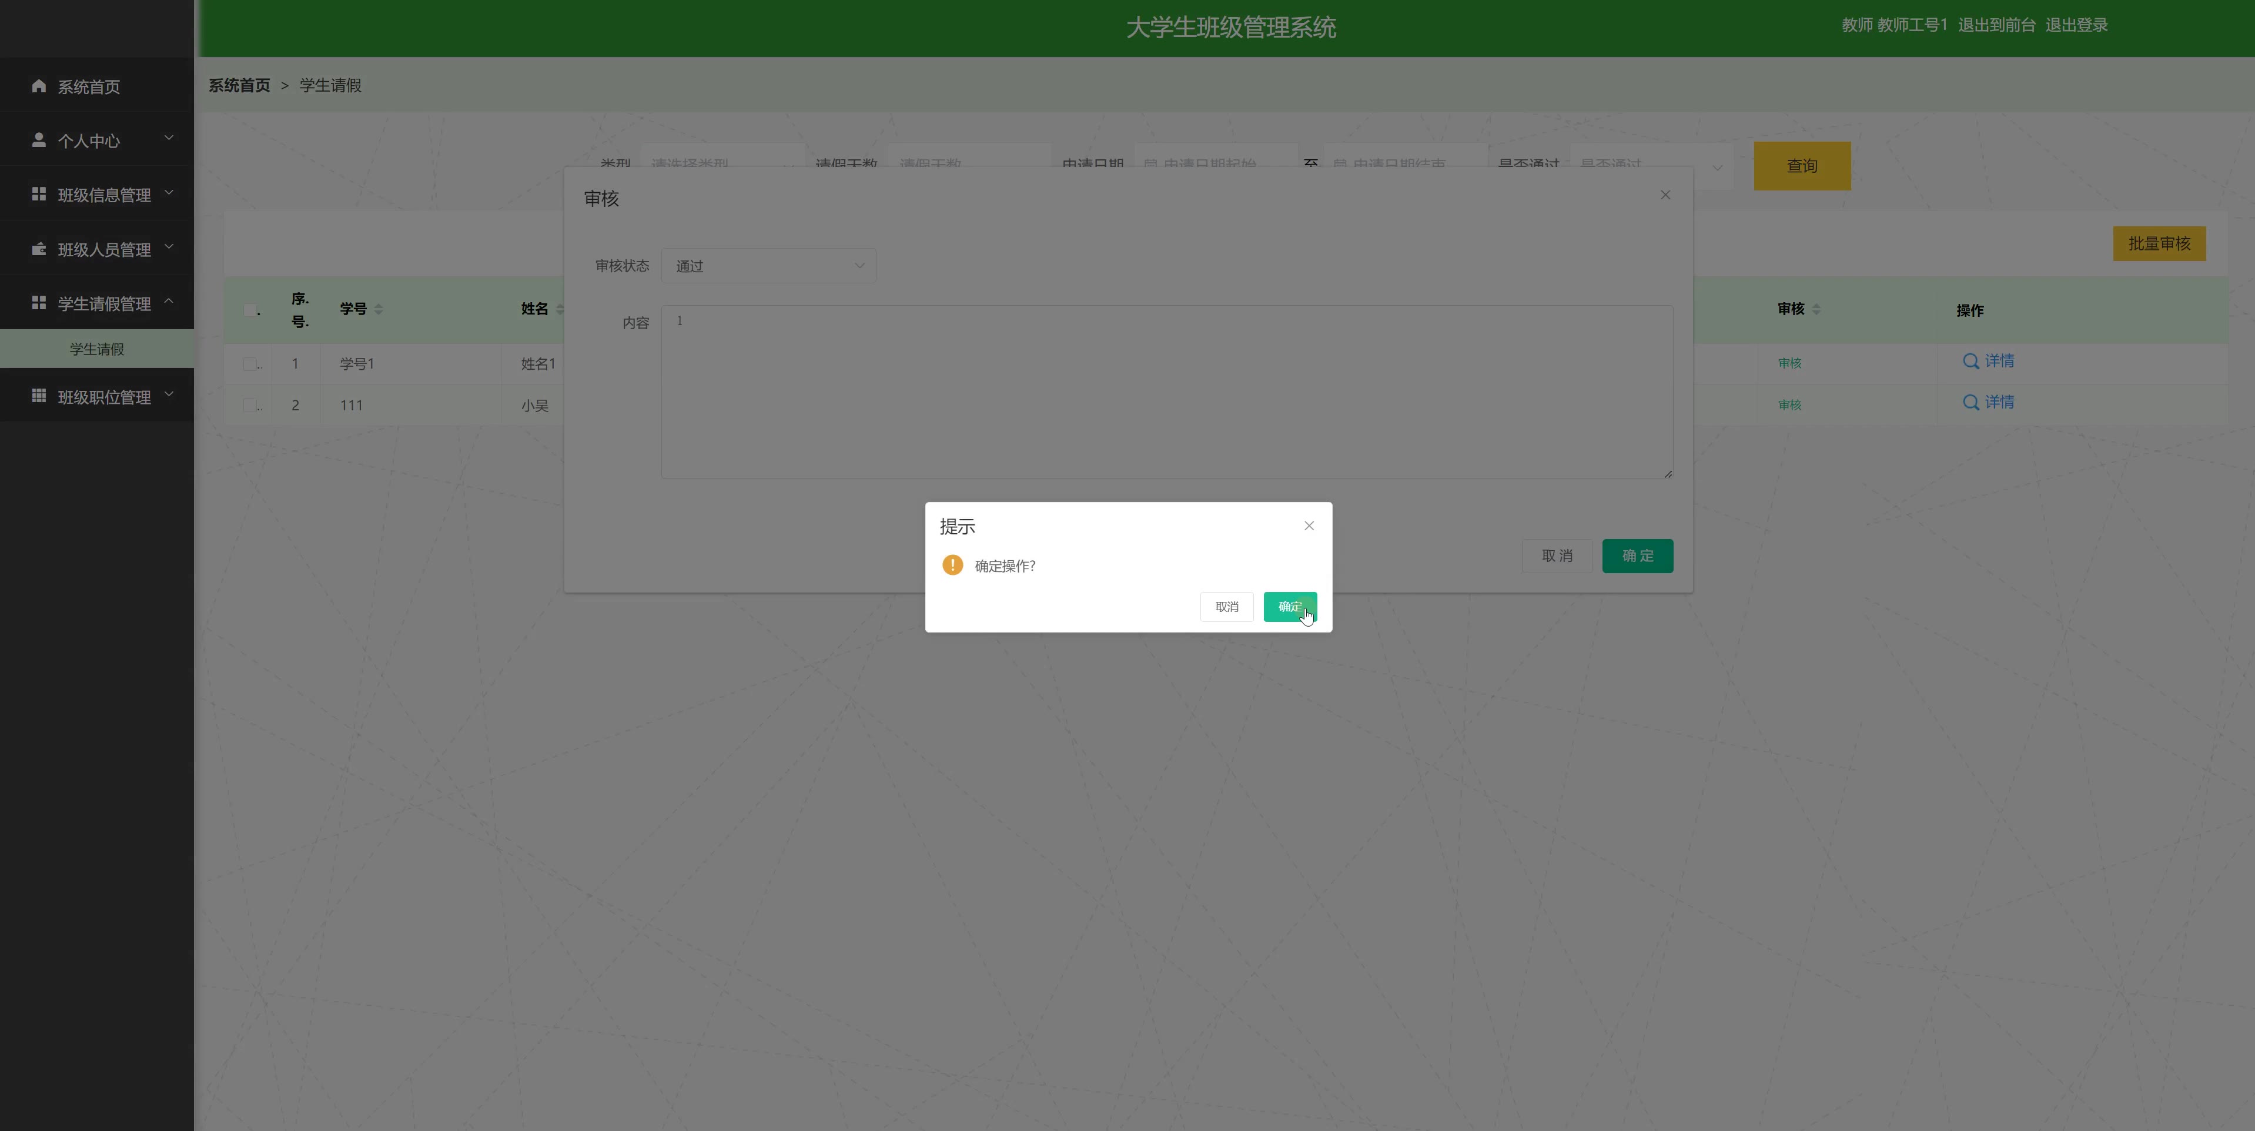Close the 提示 confirmation dialog

pyautogui.click(x=1309, y=526)
